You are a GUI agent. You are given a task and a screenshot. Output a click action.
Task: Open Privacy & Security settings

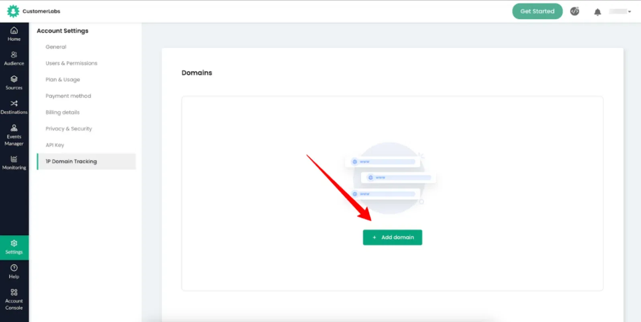point(69,129)
